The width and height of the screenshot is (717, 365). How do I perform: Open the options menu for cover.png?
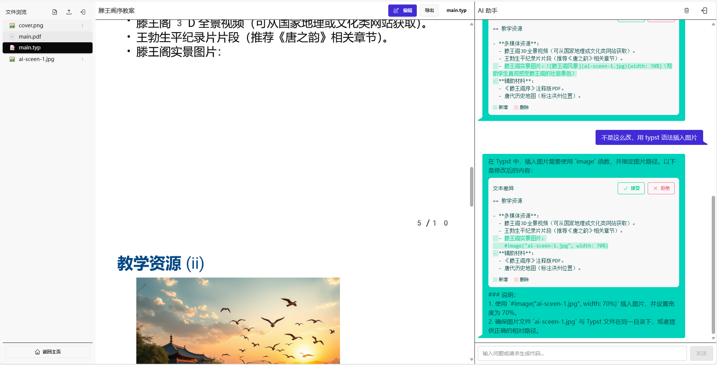tap(82, 25)
